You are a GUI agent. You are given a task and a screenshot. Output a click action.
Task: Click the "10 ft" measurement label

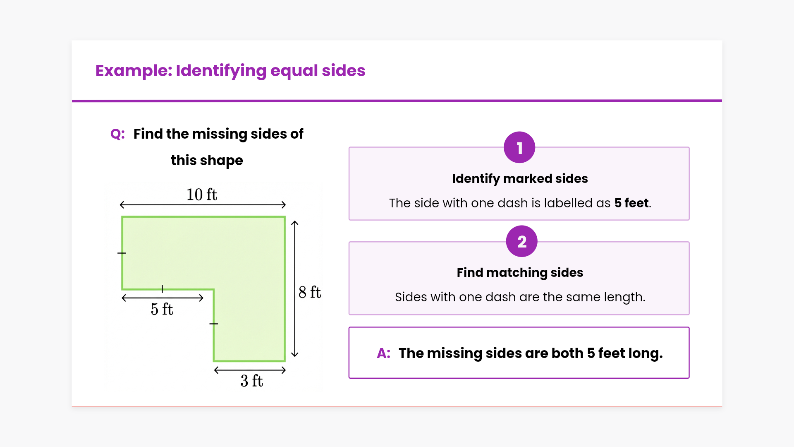[x=202, y=195]
